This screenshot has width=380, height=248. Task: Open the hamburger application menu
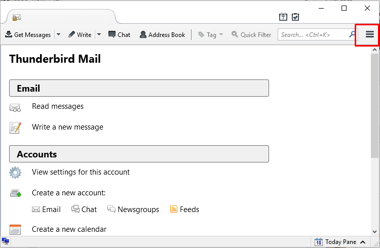[369, 34]
